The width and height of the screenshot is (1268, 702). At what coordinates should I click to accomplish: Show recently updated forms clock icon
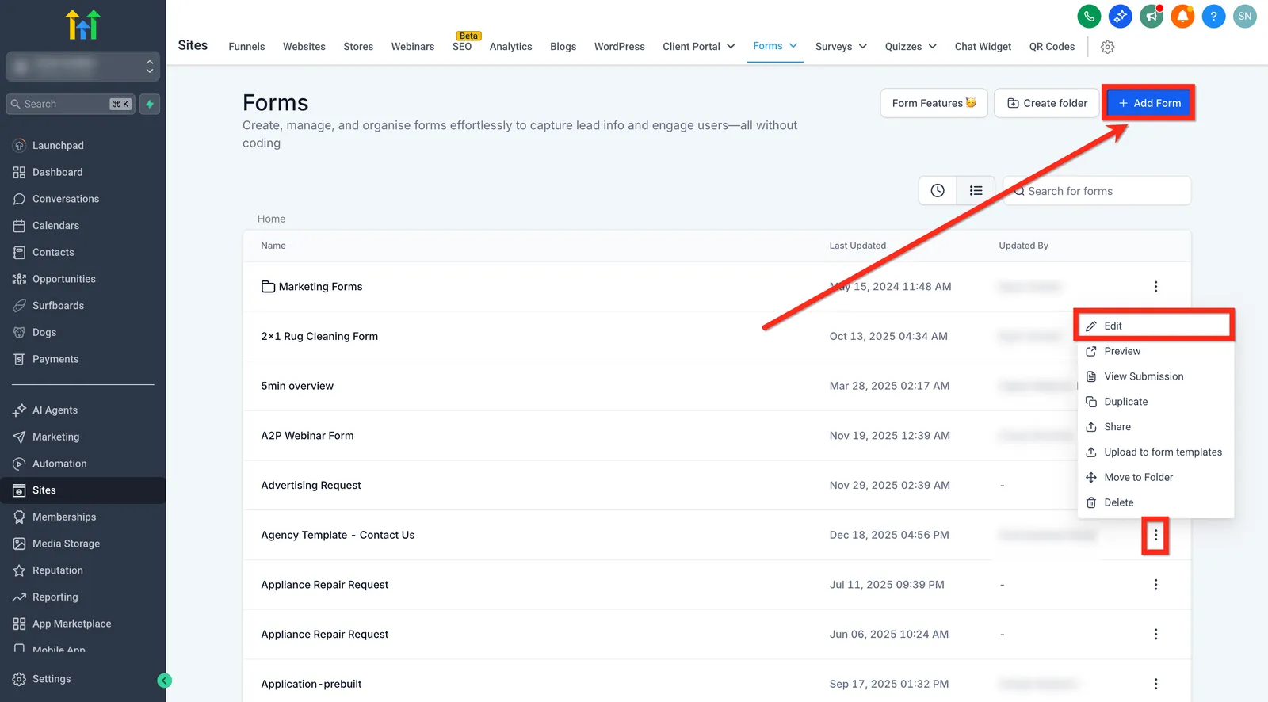click(x=938, y=191)
